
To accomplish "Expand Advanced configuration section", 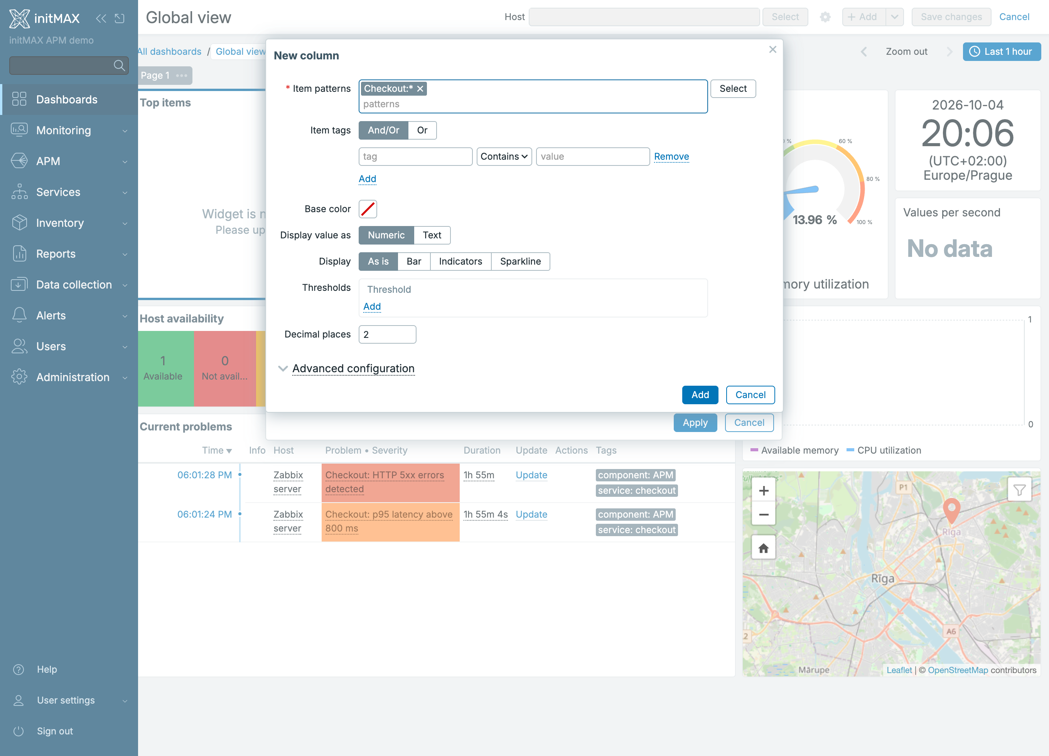I will 353,369.
